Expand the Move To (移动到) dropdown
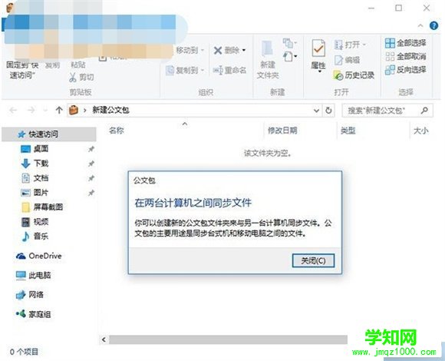 (203, 50)
